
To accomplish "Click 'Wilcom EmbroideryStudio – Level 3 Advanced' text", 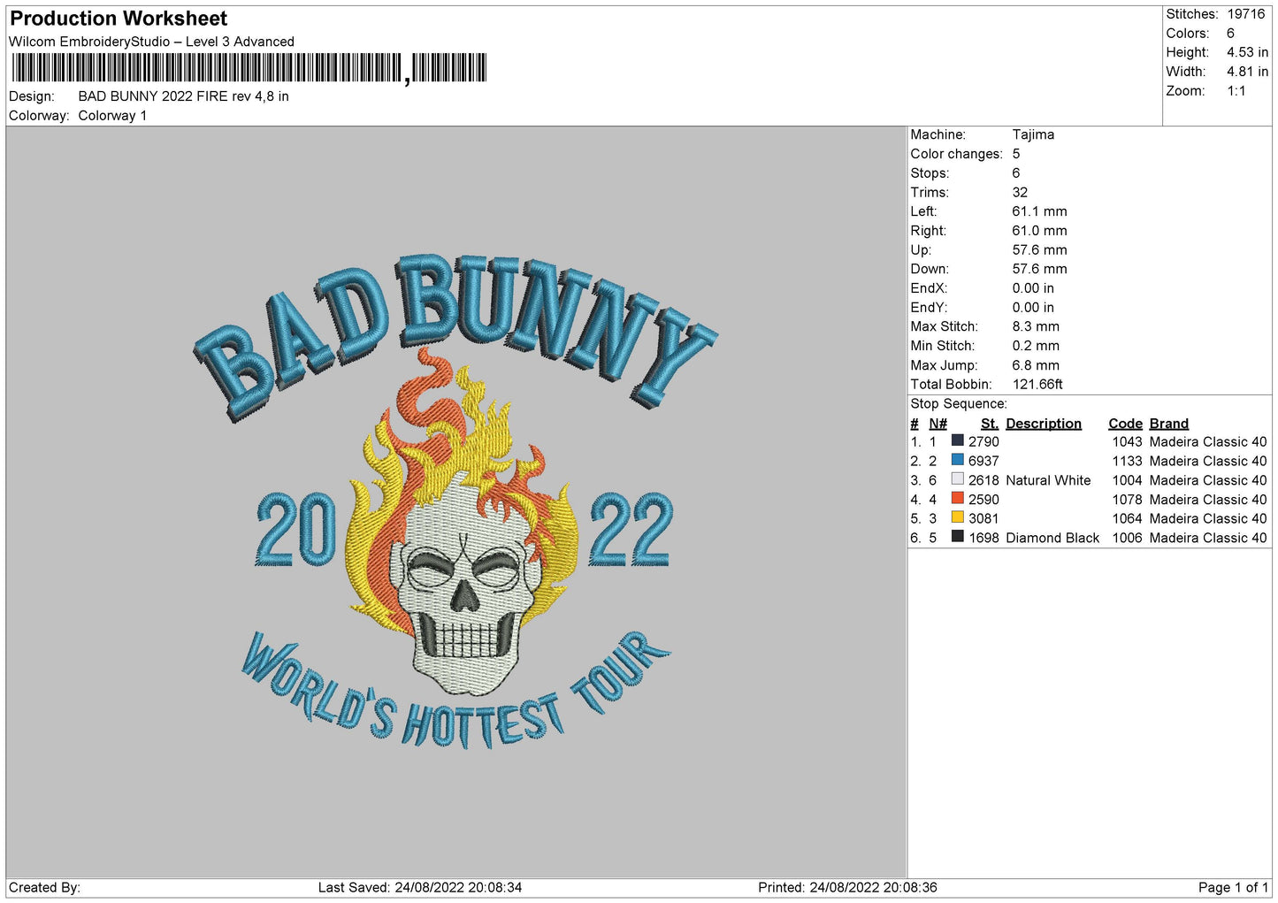I will [x=151, y=42].
